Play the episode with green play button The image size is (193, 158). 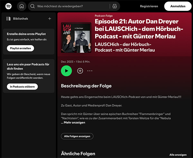pos(67,71)
